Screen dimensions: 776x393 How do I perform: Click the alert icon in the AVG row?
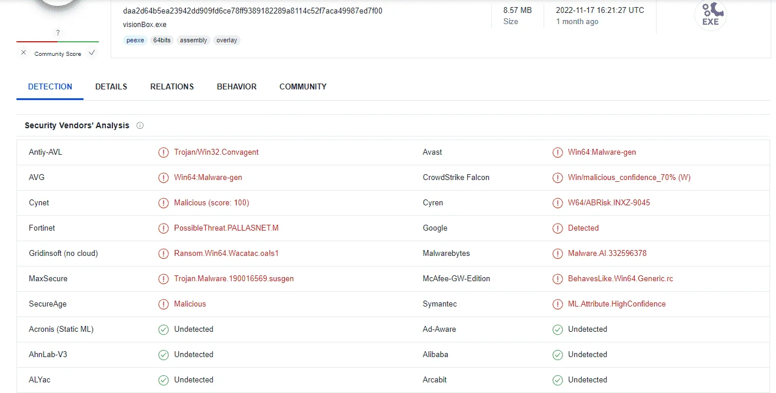[x=164, y=178]
